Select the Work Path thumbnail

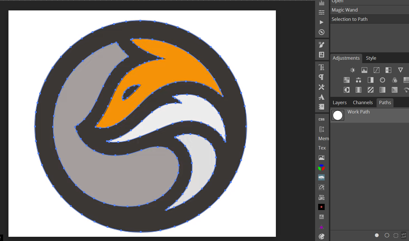[x=338, y=115]
